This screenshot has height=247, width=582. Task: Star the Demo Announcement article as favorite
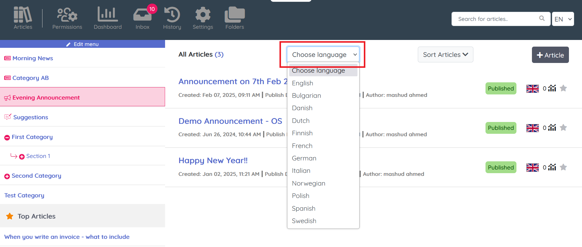coord(563,128)
